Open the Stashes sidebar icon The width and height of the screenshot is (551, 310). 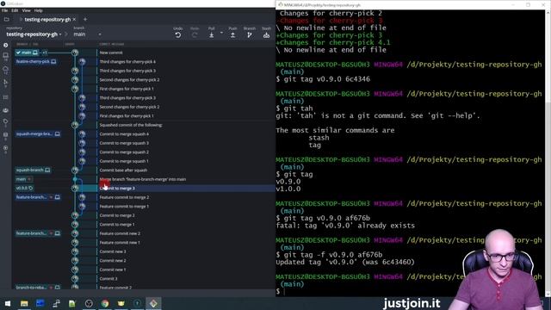point(6,135)
